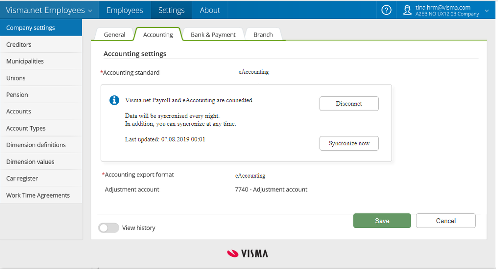
Task: Click 'Data will be syncronised every night' text
Action: (172, 116)
